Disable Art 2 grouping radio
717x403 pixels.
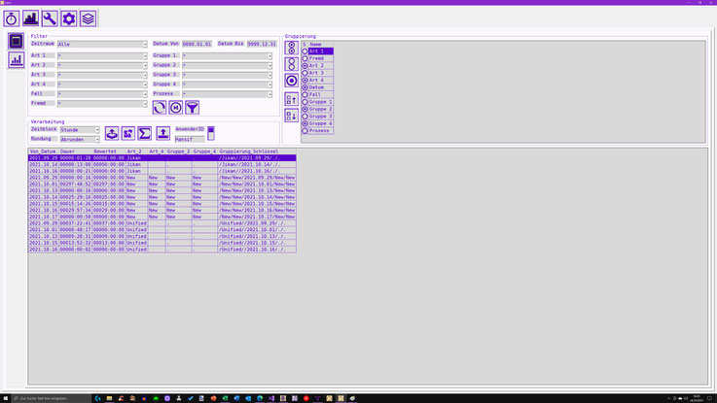305,66
